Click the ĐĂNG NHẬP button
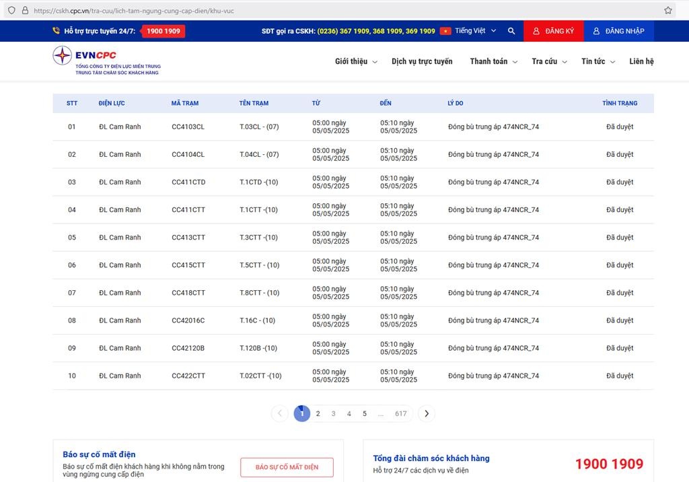 coord(618,31)
